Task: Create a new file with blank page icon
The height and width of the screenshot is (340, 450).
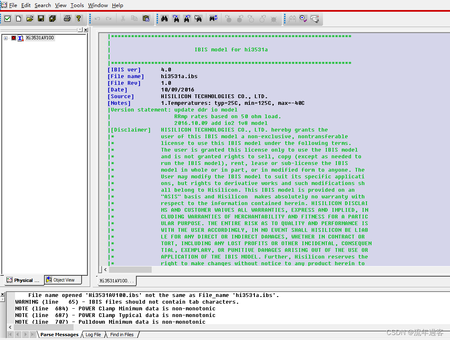Action: (19, 19)
